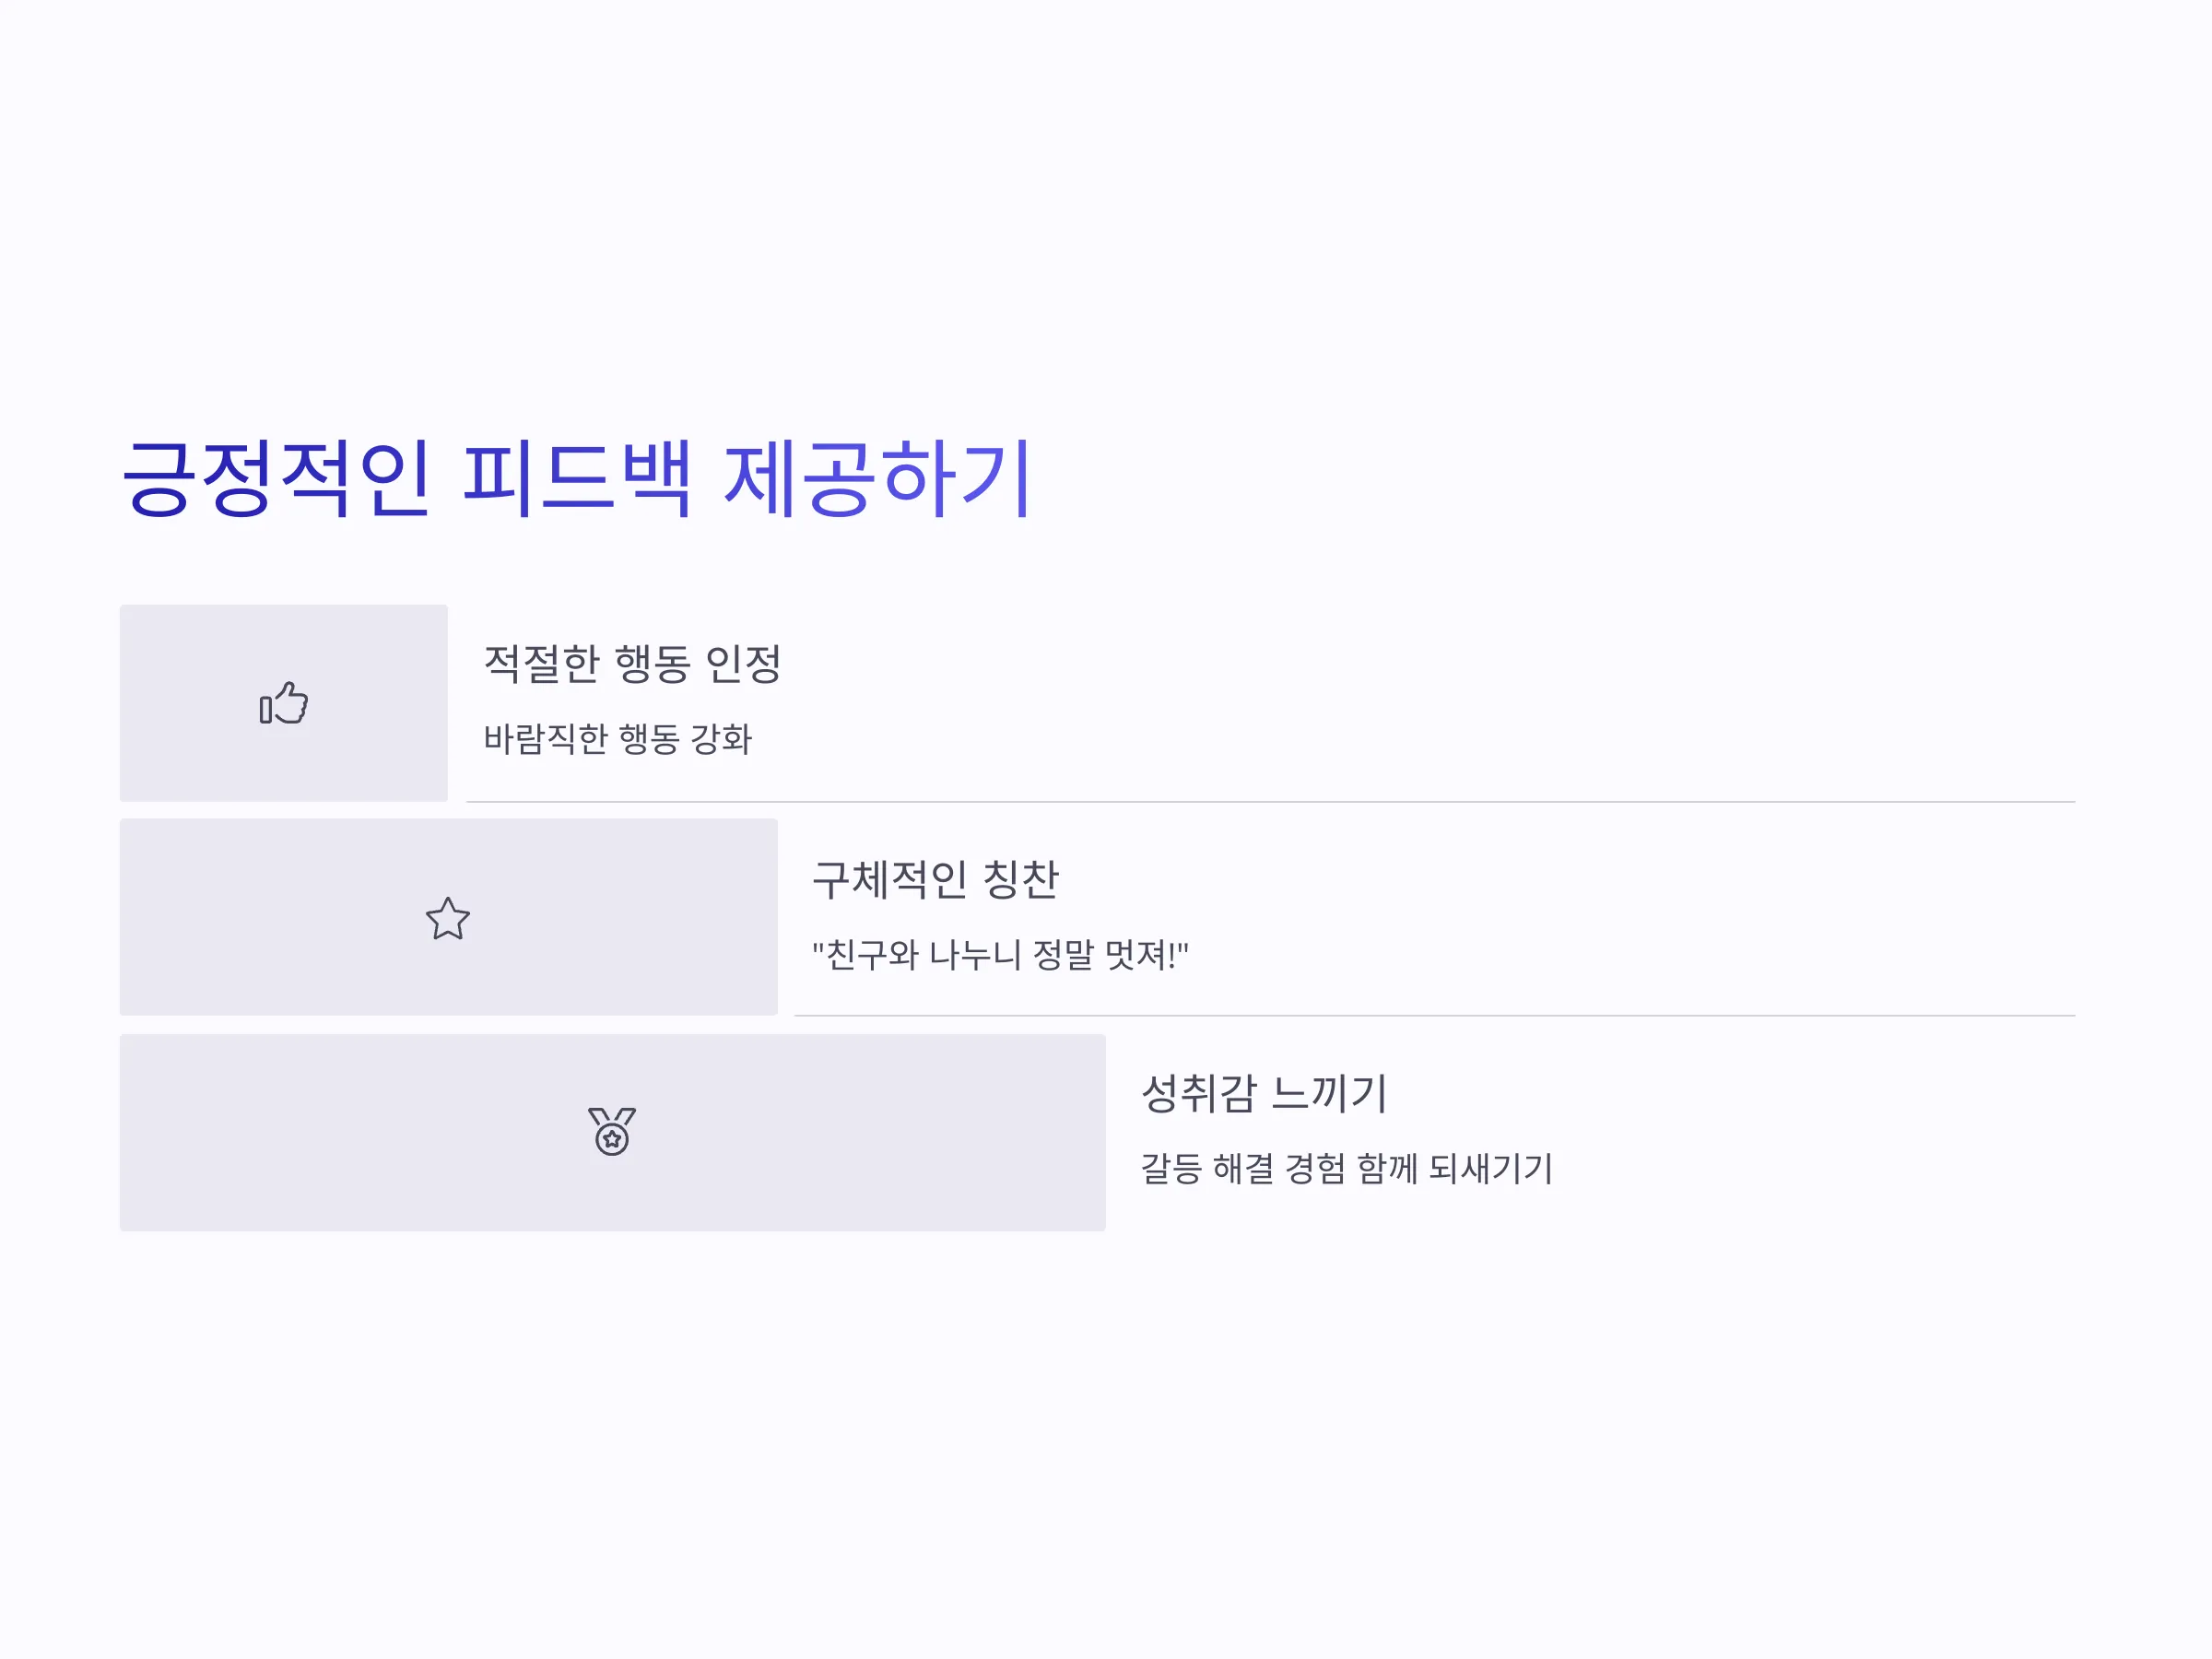This screenshot has height=1659, width=2212.
Task: Click the quote text "친구와 나누니 정말 멋져!"
Action: 1000,954
